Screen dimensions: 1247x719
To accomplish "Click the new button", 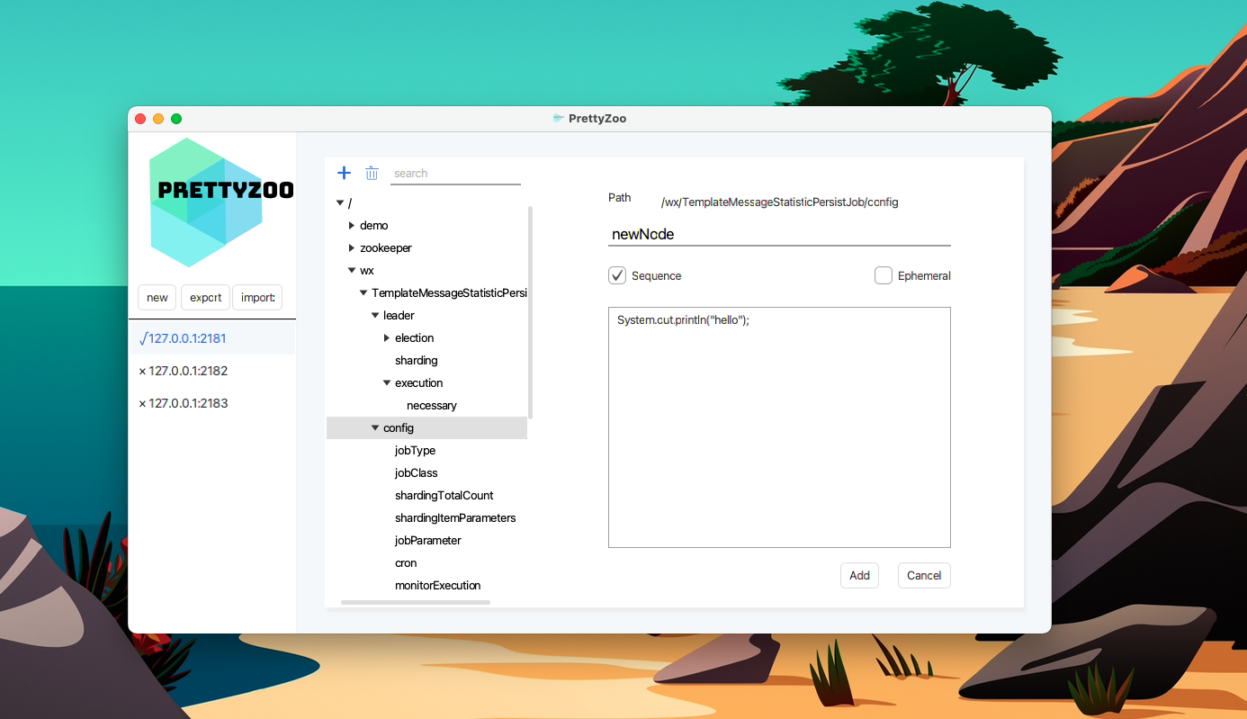I will [x=157, y=297].
